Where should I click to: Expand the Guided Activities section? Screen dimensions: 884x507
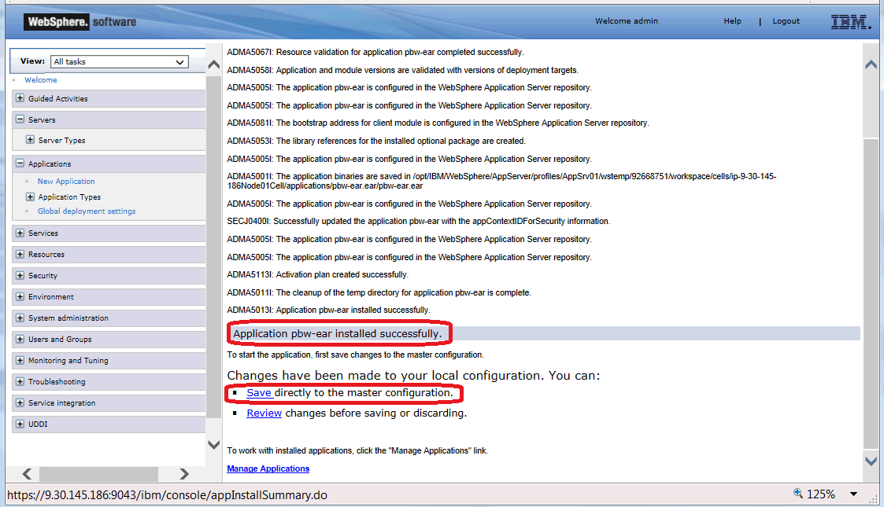pos(20,98)
